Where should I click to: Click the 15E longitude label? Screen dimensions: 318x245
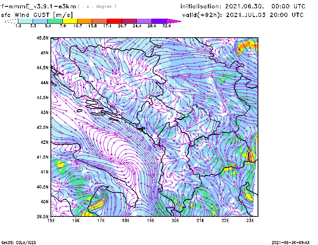(51, 220)
